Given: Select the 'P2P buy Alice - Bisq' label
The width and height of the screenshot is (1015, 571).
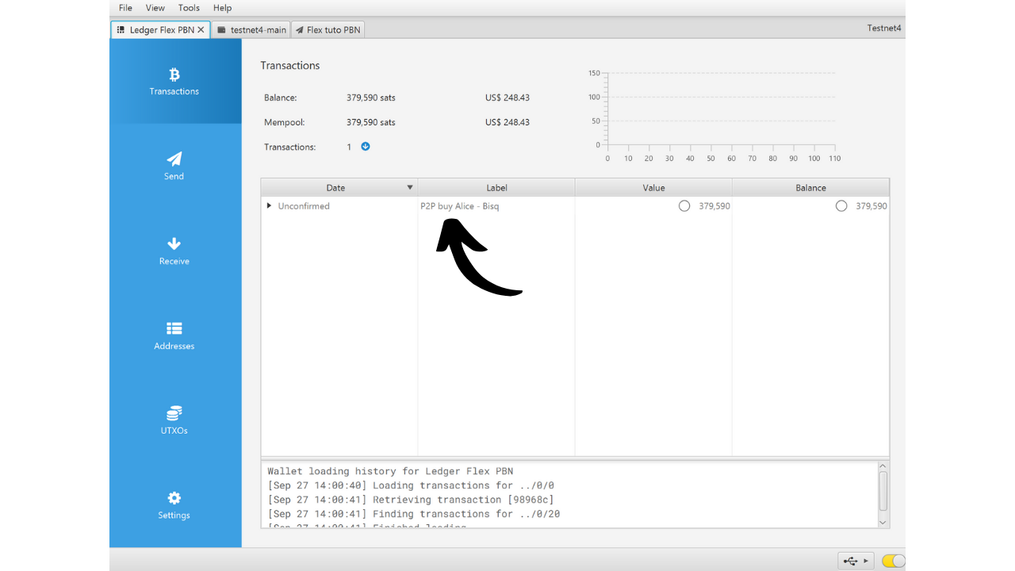Looking at the screenshot, I should click(460, 206).
